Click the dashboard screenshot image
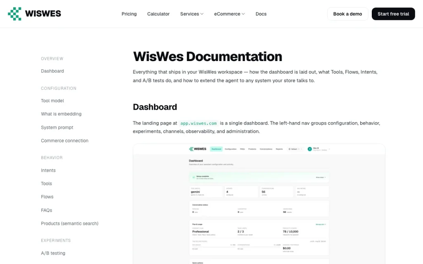 point(259,204)
